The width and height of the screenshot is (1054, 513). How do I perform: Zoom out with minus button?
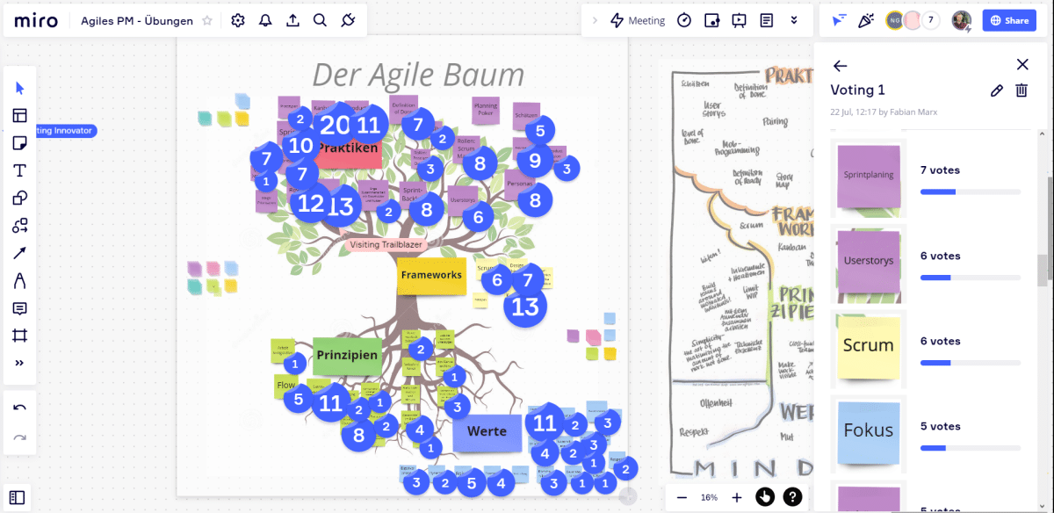pyautogui.click(x=682, y=497)
